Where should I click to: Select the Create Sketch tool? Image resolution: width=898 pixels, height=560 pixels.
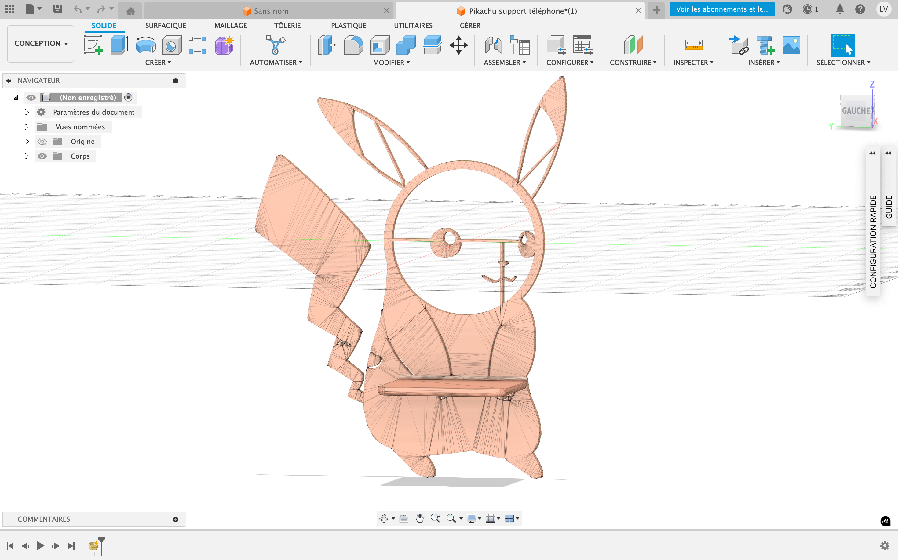(x=93, y=45)
